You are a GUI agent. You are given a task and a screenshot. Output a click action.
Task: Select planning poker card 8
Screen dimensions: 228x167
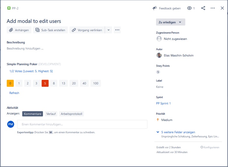pos(54,83)
